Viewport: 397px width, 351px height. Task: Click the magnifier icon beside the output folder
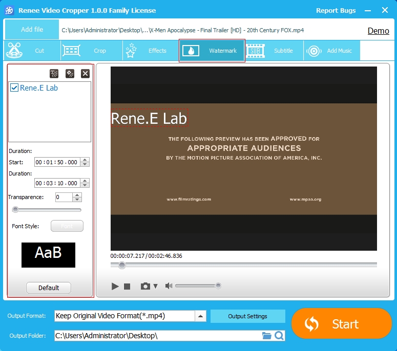click(279, 336)
